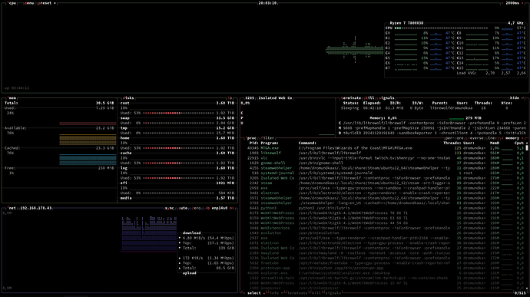Screen dimensions: 530x297
Task: Click the Command column header
Action: 307,143
